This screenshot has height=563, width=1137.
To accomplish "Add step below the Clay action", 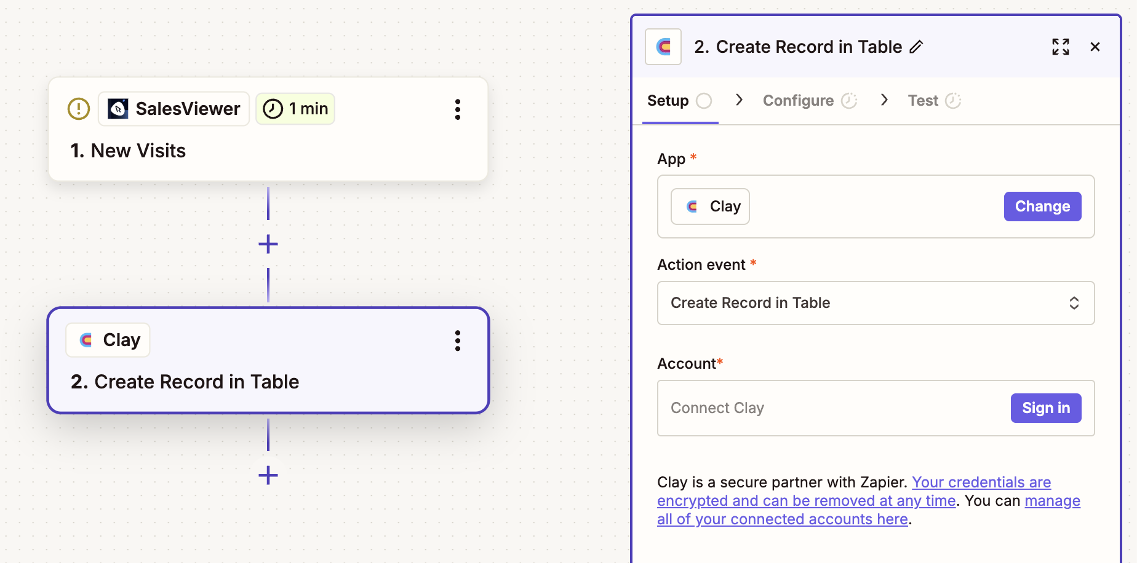I will click(268, 475).
